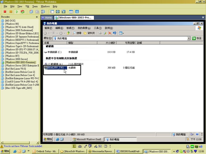206x154 pixels.
Task: Open the guest 檔案(F) menu
Action: coord(48,28)
